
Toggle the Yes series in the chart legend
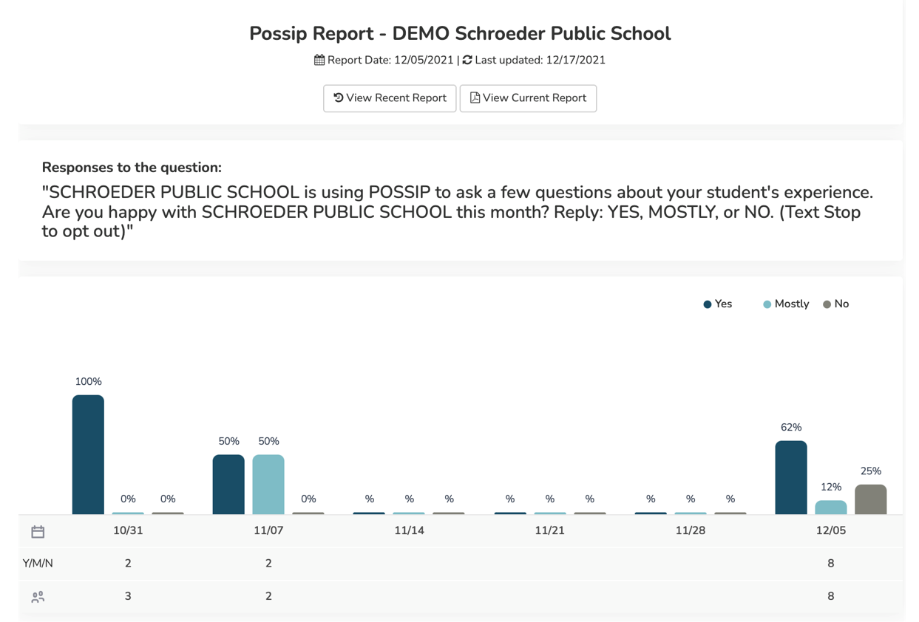tap(716, 304)
